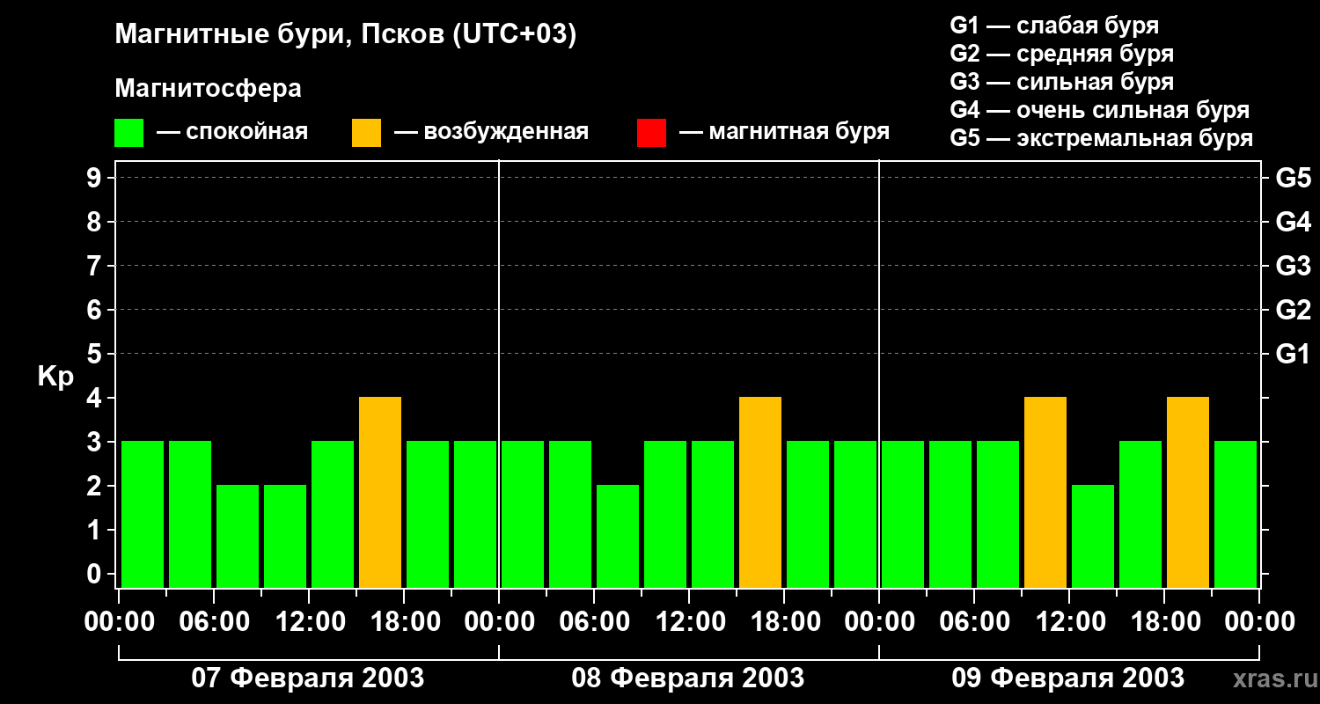
Task: Click the 08 Февраля 2003 date label
Action: 688,678
